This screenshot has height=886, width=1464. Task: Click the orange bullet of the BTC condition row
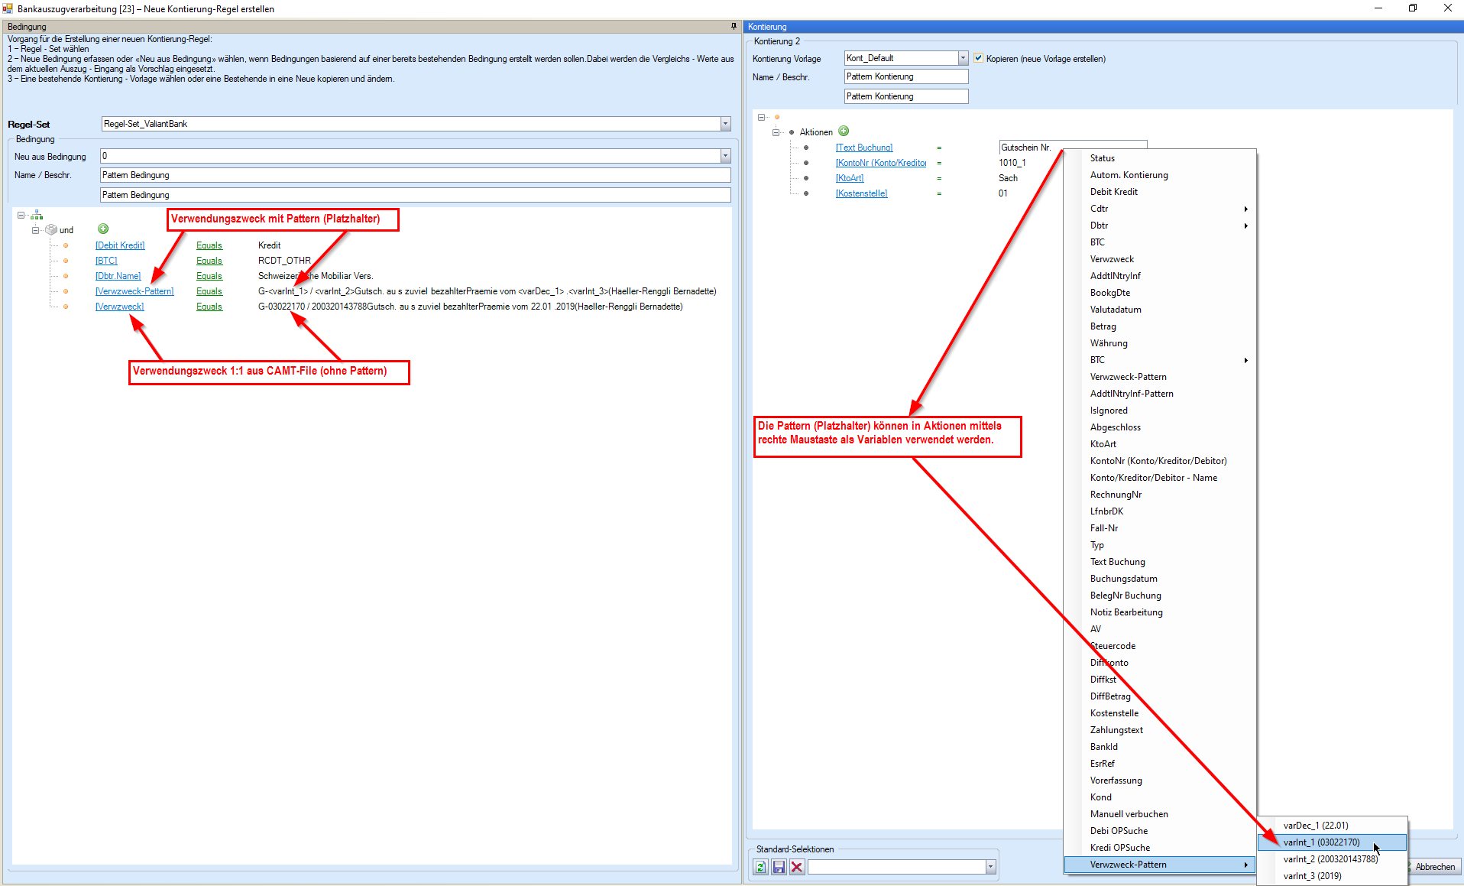[x=66, y=261]
